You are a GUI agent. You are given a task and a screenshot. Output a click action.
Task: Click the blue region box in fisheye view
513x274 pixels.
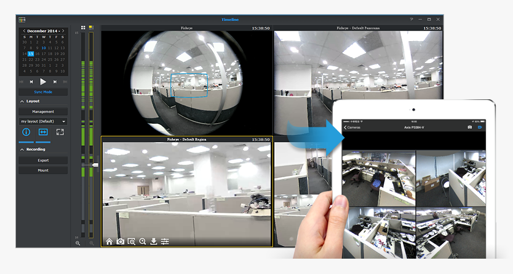click(x=189, y=85)
